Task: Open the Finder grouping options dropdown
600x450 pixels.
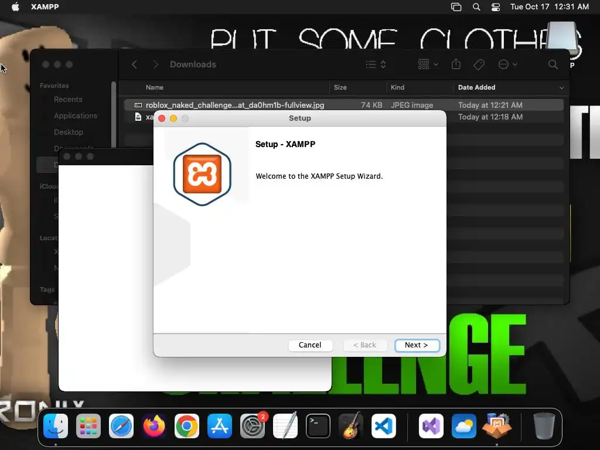Action: point(428,64)
